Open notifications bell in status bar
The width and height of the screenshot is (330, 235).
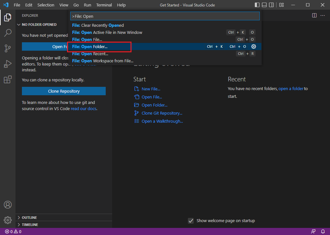pos(323,231)
